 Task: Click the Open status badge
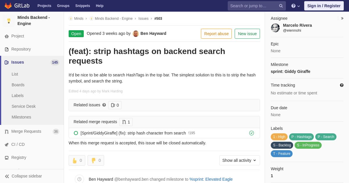[x=76, y=34]
